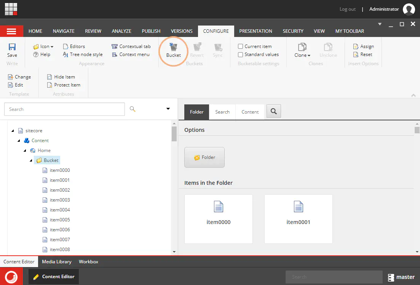Open the red hamburger Sitecore menu

tap(11, 31)
